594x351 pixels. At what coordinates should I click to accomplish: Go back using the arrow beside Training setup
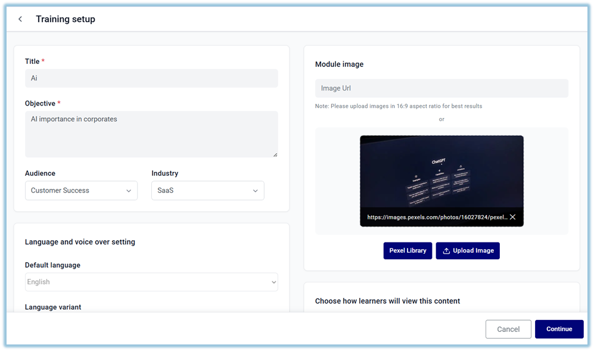[x=20, y=19]
